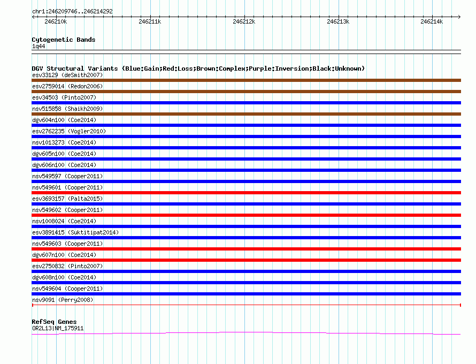Click the DGV Structural Variants track heading
Screen dimensions: 476x364
tap(198, 69)
